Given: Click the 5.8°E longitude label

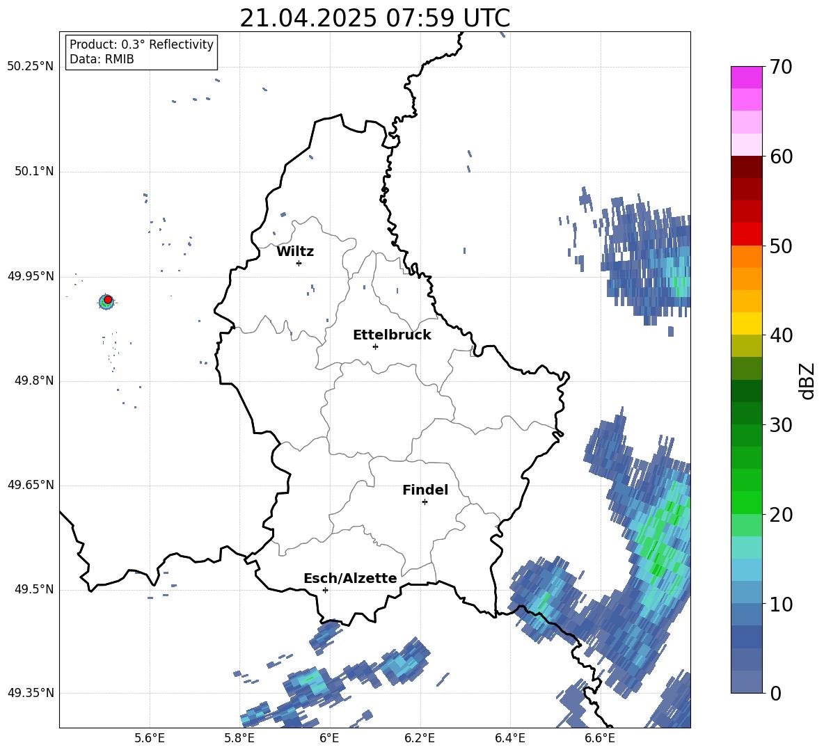Looking at the screenshot, I should tap(239, 738).
